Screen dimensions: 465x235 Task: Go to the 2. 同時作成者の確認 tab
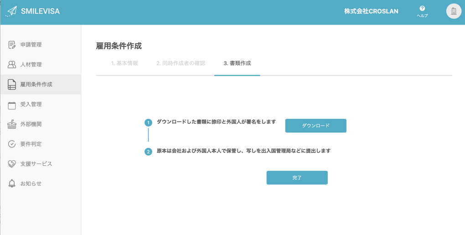(x=181, y=63)
